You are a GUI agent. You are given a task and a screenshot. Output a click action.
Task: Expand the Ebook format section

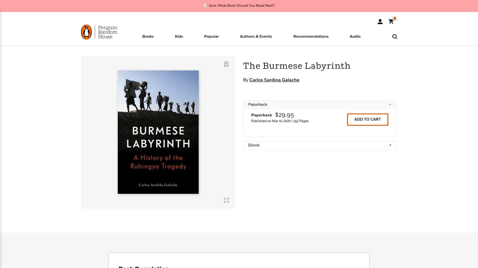(x=390, y=145)
